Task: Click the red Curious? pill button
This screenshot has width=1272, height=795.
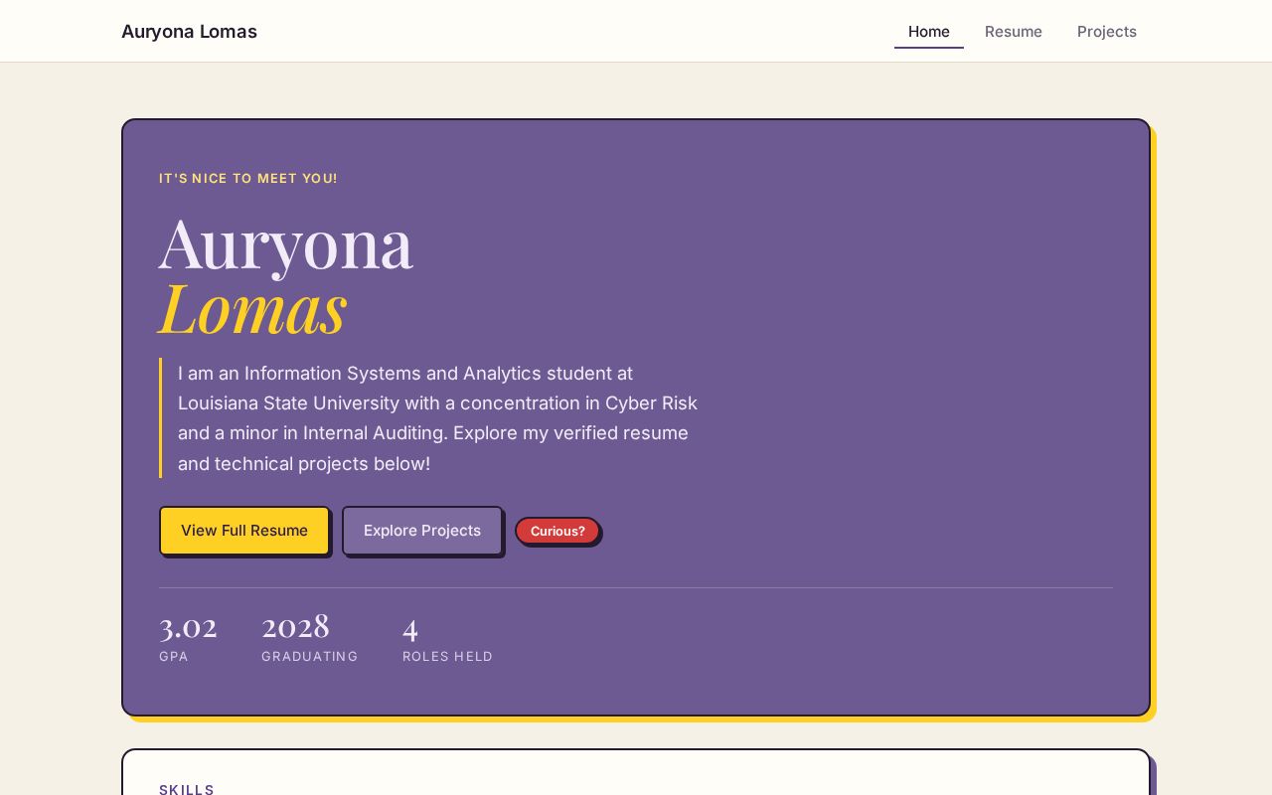Action: click(x=557, y=531)
